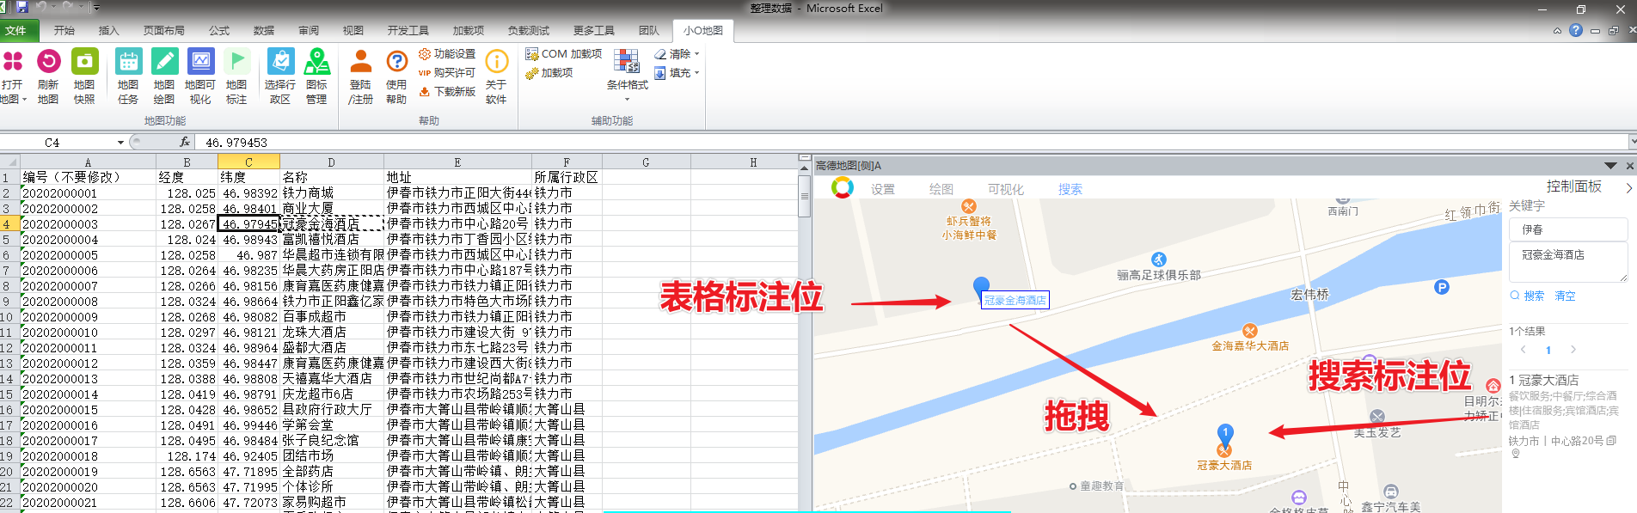Collapse the 控制面板 panel chevron
Screen dimensions: 1637x513
(x=1628, y=187)
